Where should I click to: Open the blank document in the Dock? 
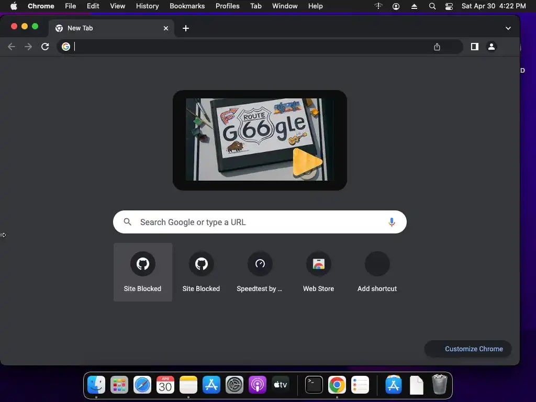416,385
